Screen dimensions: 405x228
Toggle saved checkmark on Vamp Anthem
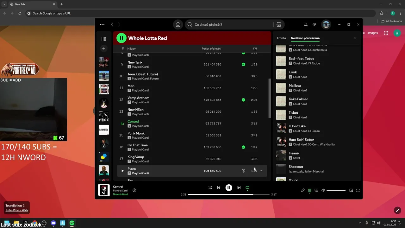coord(243,100)
